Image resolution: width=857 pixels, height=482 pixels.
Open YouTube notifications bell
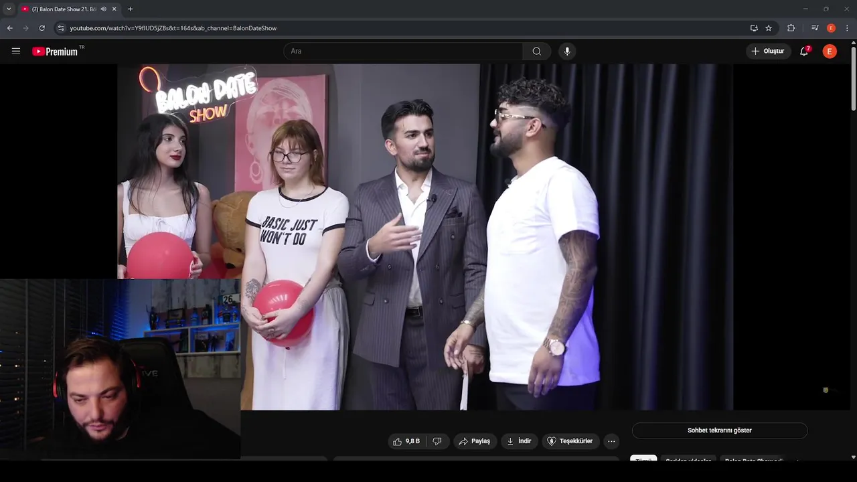tap(805, 51)
